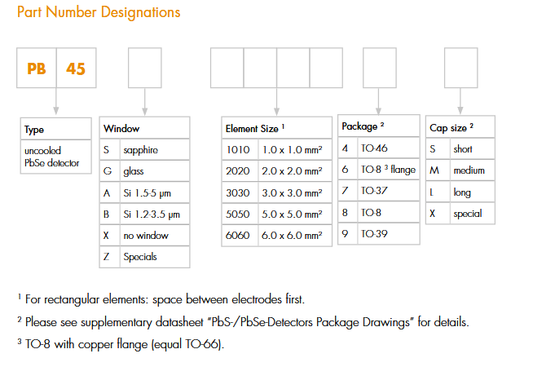Select the Specials window row
The height and width of the screenshot is (389, 555).
(144, 256)
